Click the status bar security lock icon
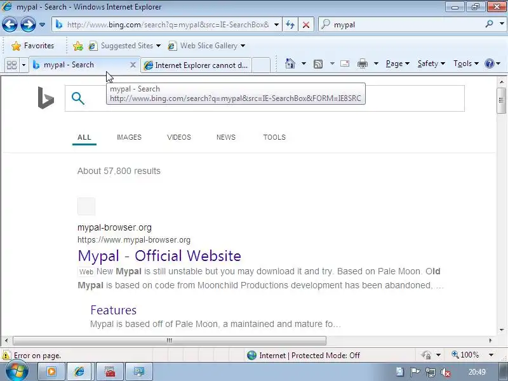 [x=425, y=355]
